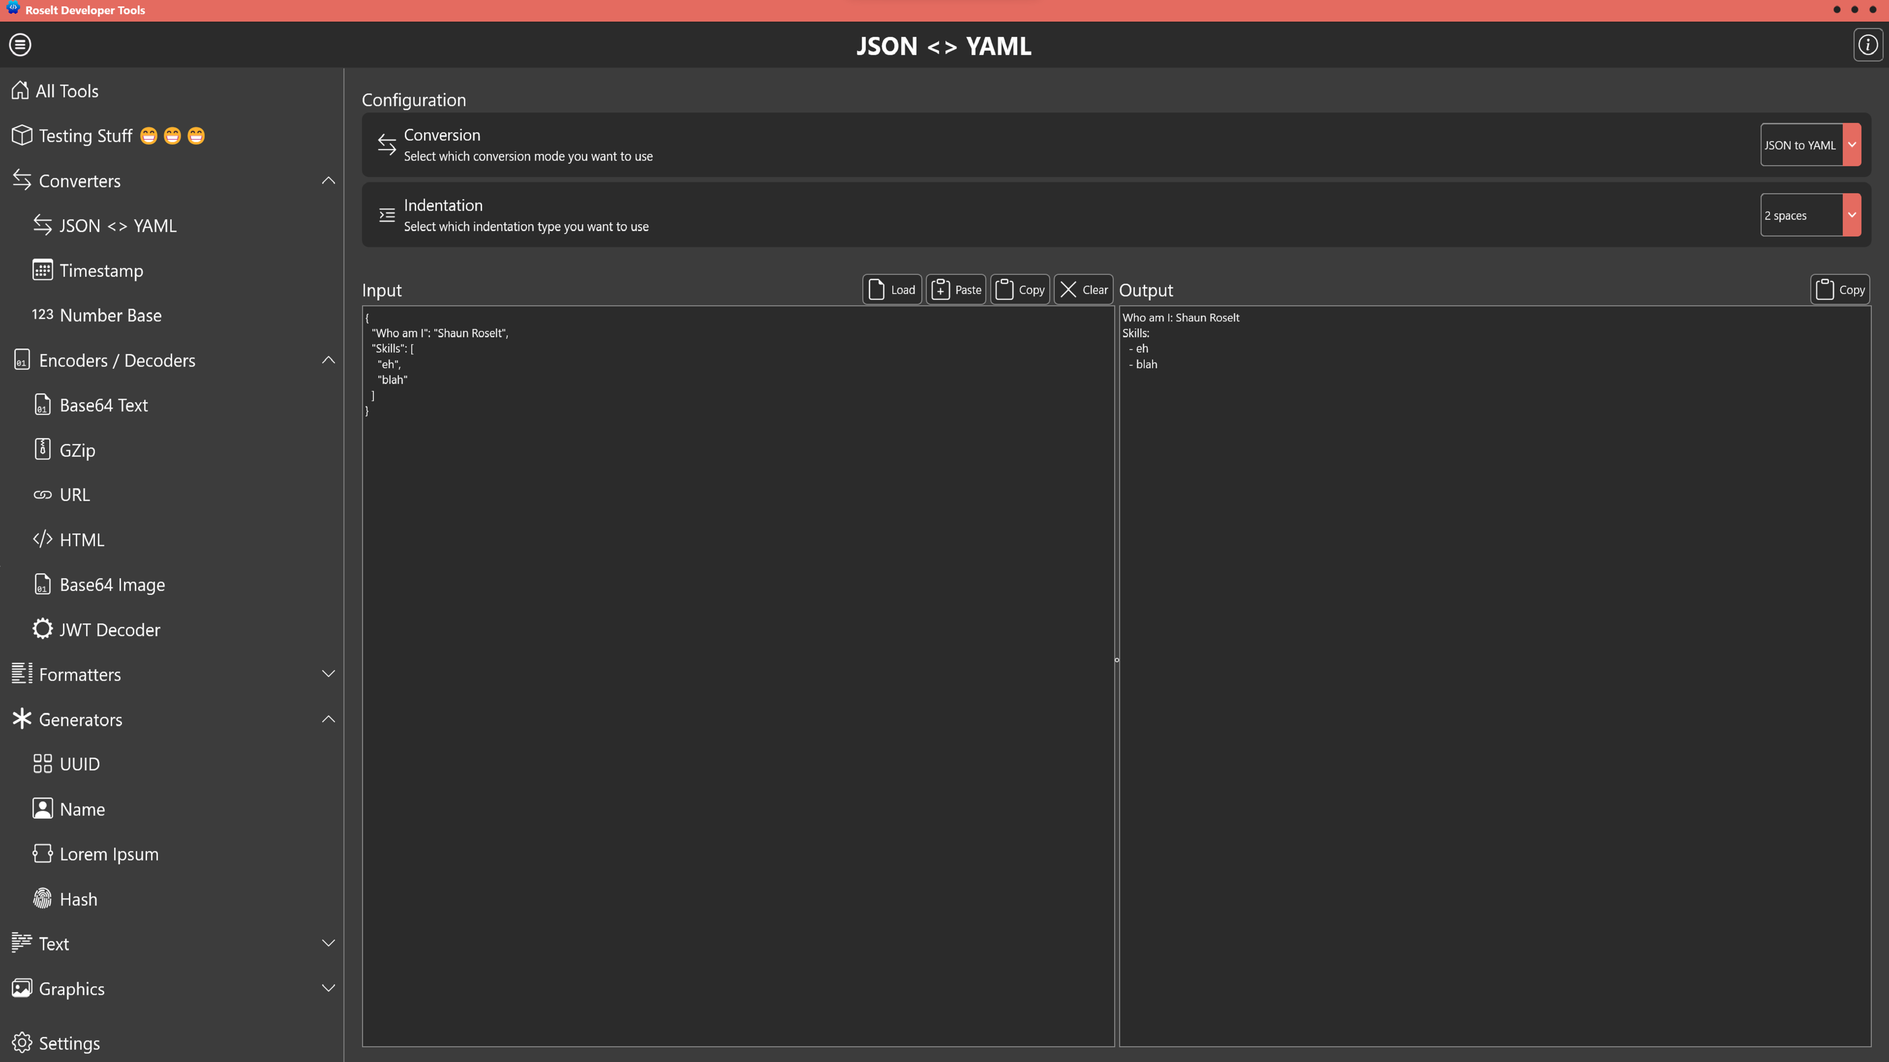1889x1062 pixels.
Task: Clear the Input text
Action: [x=1083, y=290]
